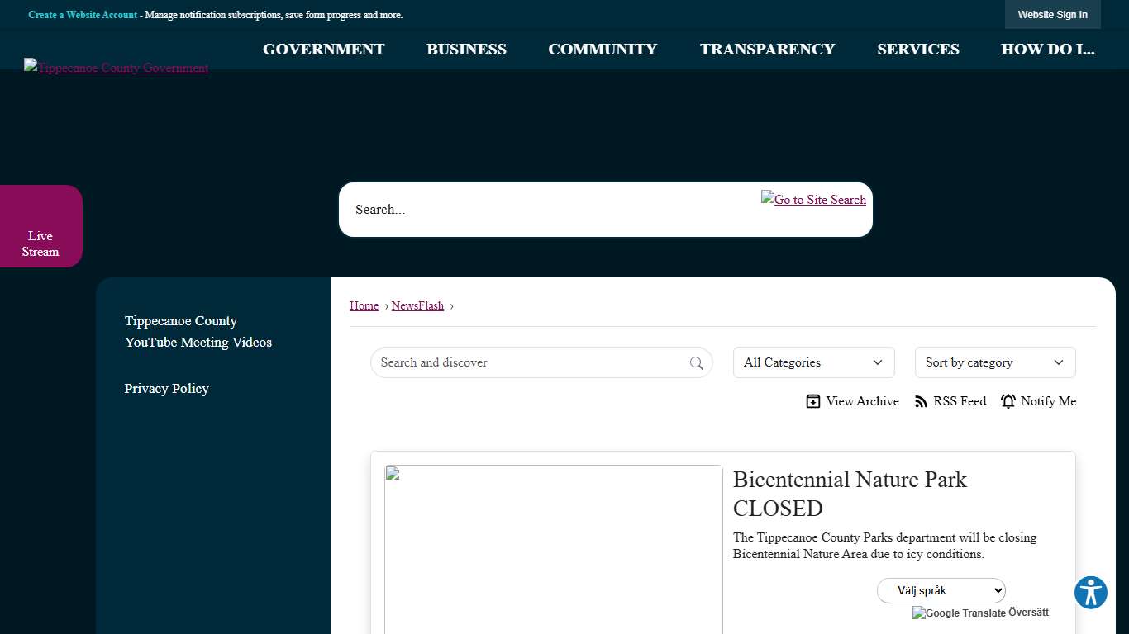Follow the Create a Website Account link
Screen dimensions: 1129x634
coord(83,15)
